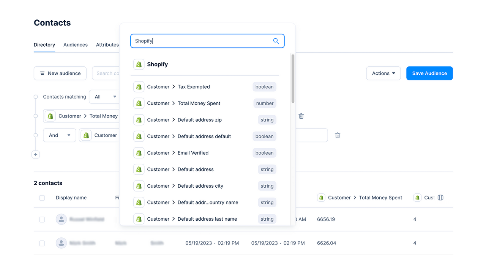Click the 2 contacts count label
Viewport: 486px width, 273px height.
coord(48,183)
